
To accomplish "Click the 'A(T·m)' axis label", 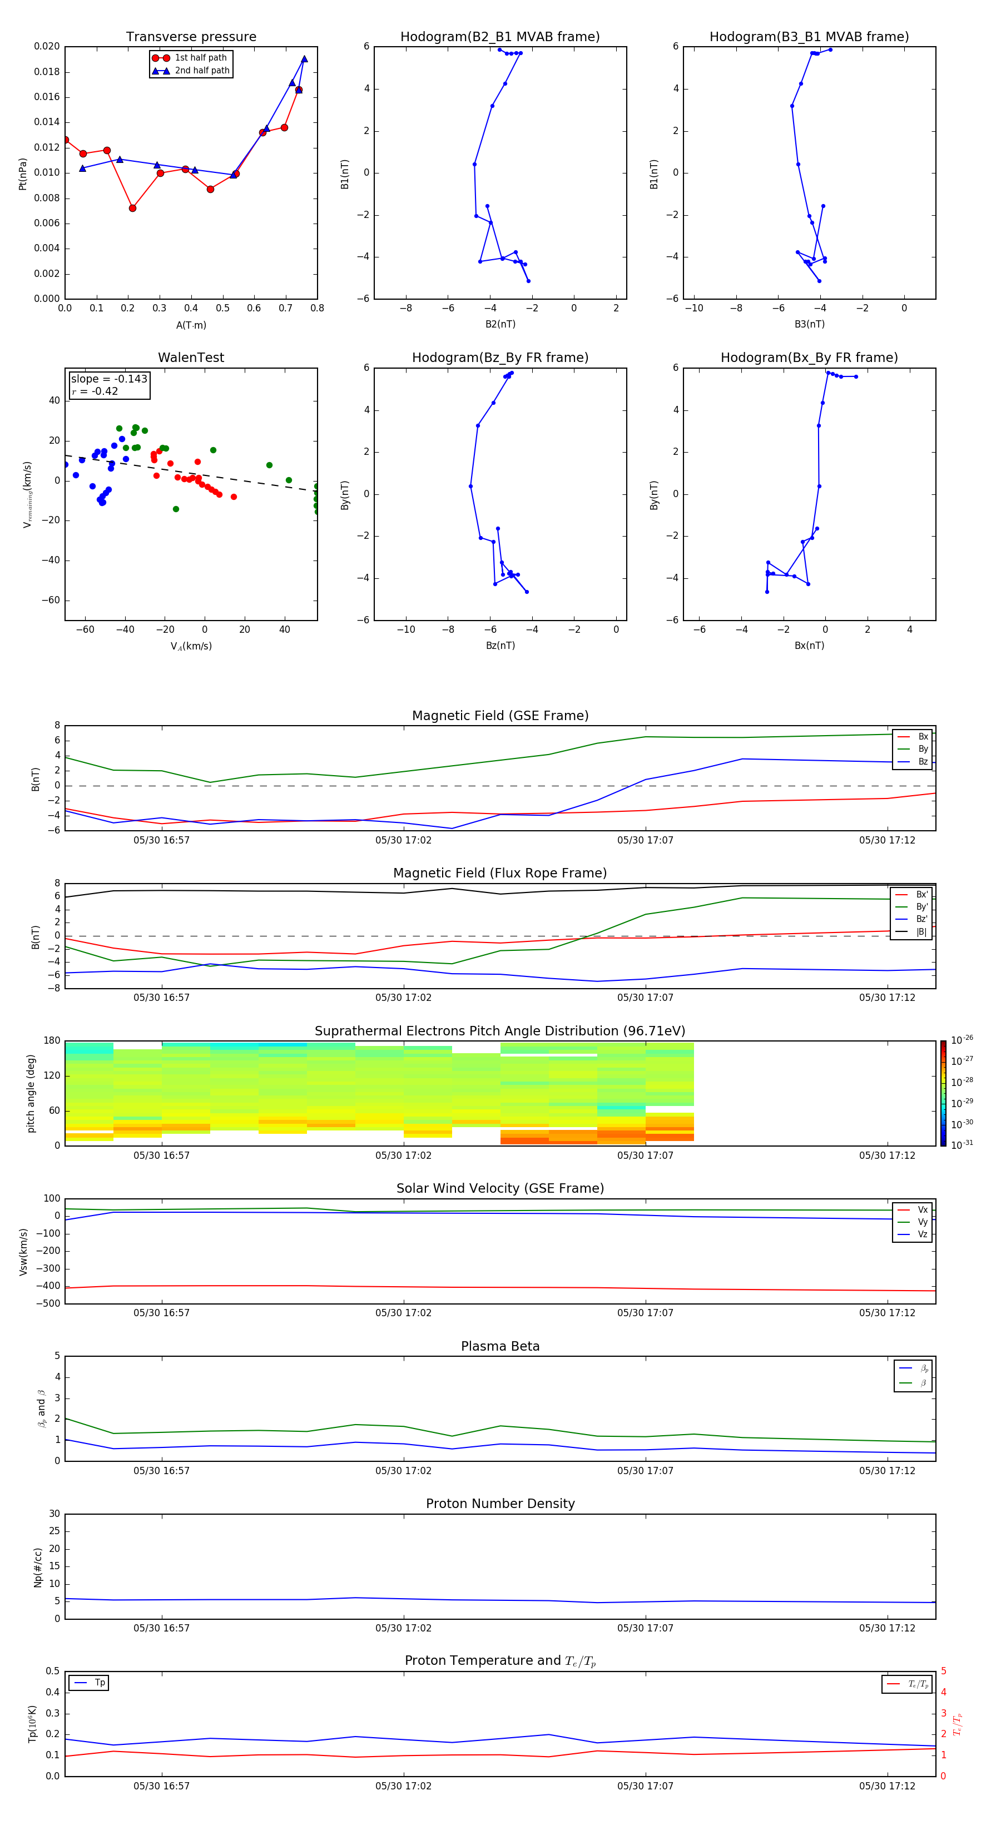I will click(x=191, y=325).
